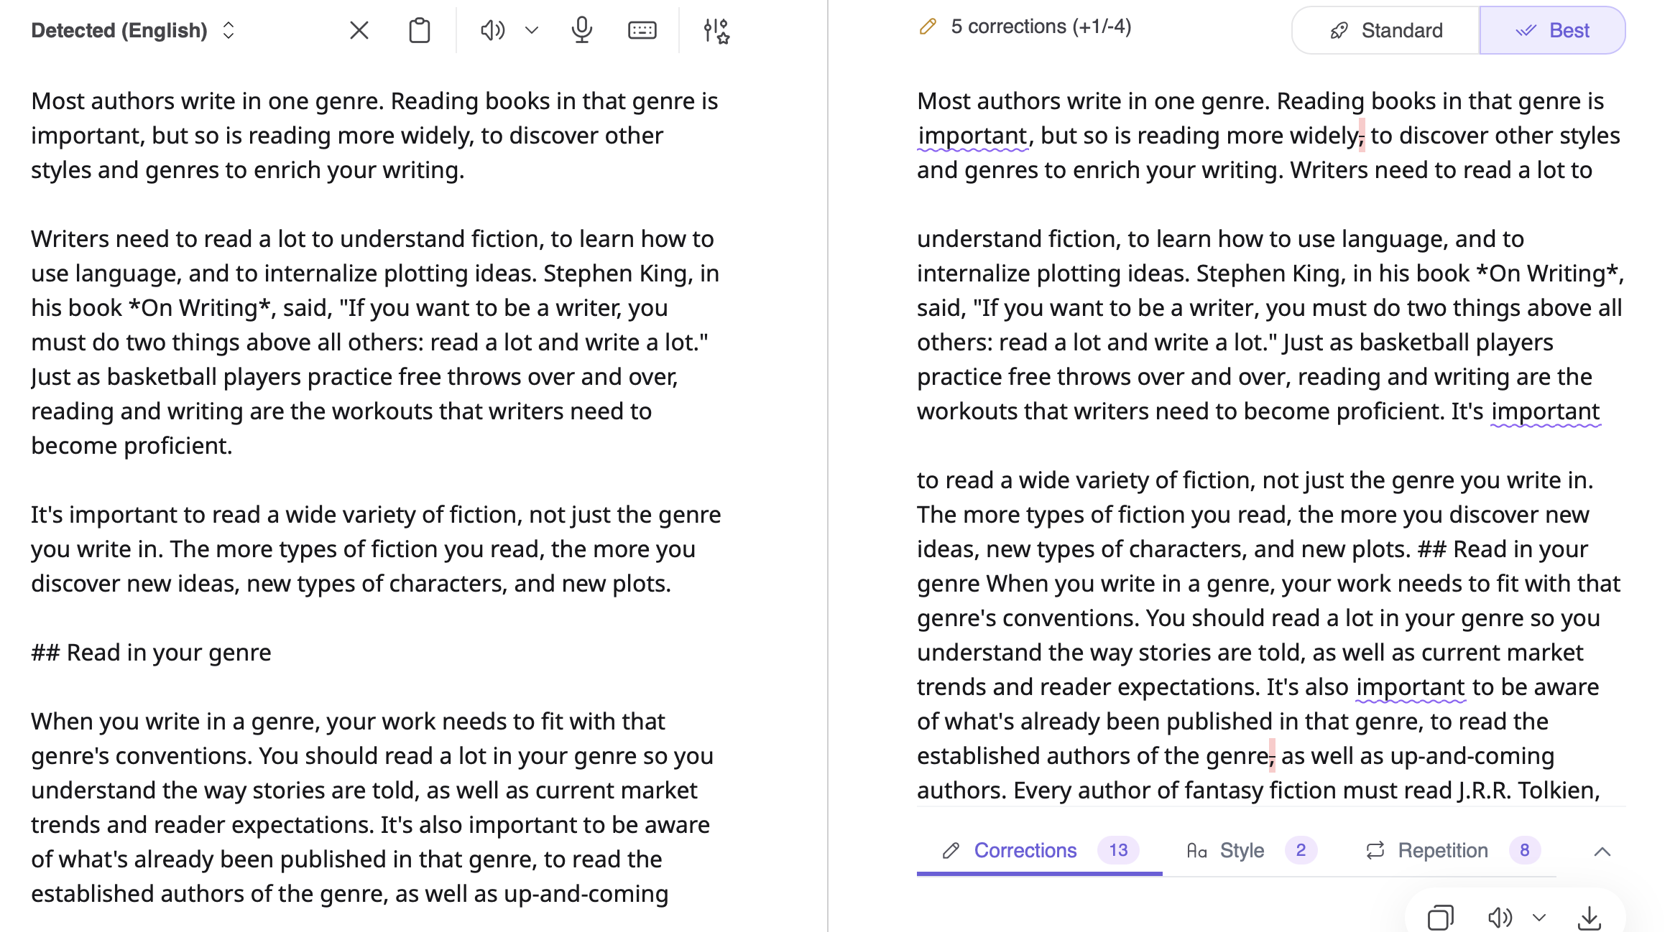Click the underlined word "important" in first paragraph
Image resolution: width=1670 pixels, height=932 pixels.
(x=972, y=136)
